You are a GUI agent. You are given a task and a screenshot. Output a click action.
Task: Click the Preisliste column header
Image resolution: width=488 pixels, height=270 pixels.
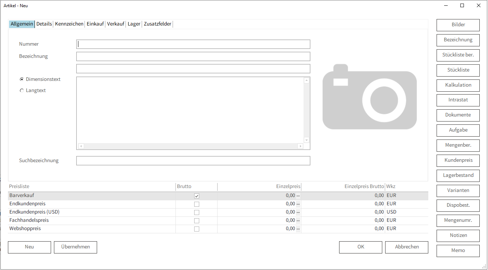point(92,187)
